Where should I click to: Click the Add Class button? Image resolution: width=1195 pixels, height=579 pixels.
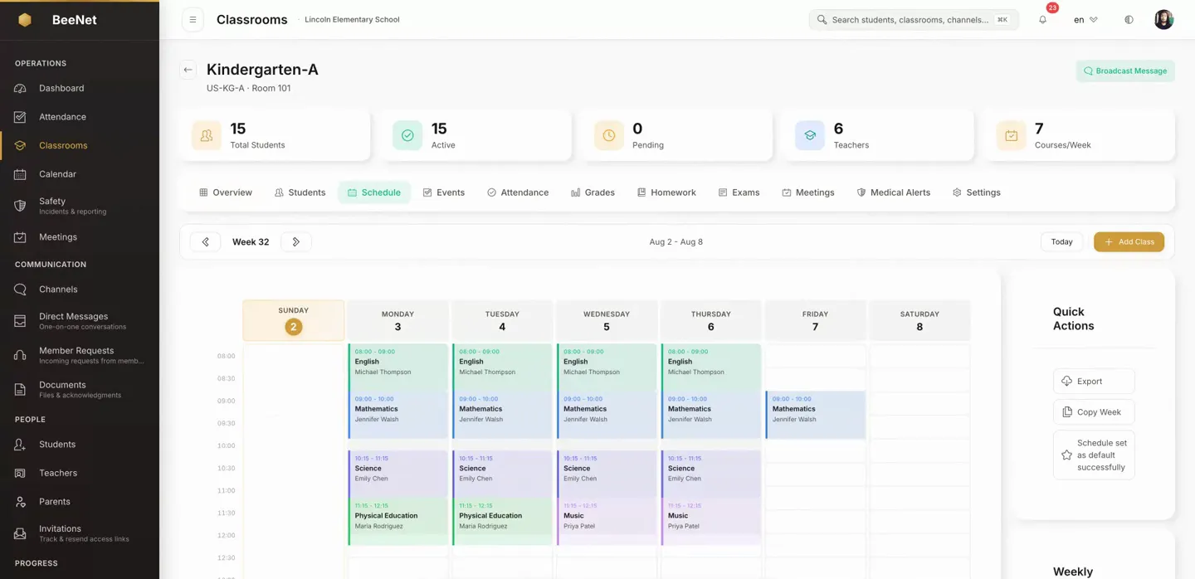(x=1129, y=242)
